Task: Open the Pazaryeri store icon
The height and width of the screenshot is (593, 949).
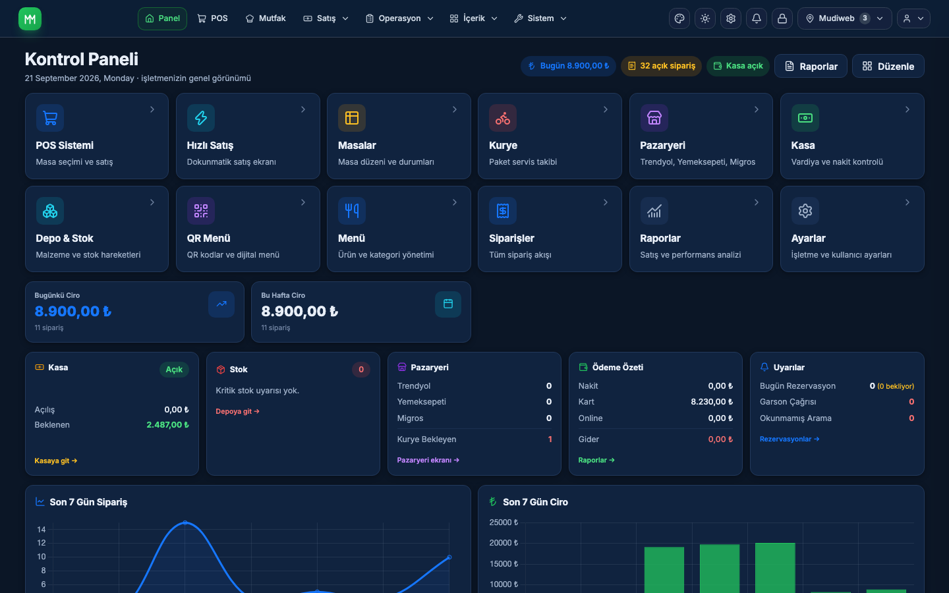Action: [x=654, y=118]
